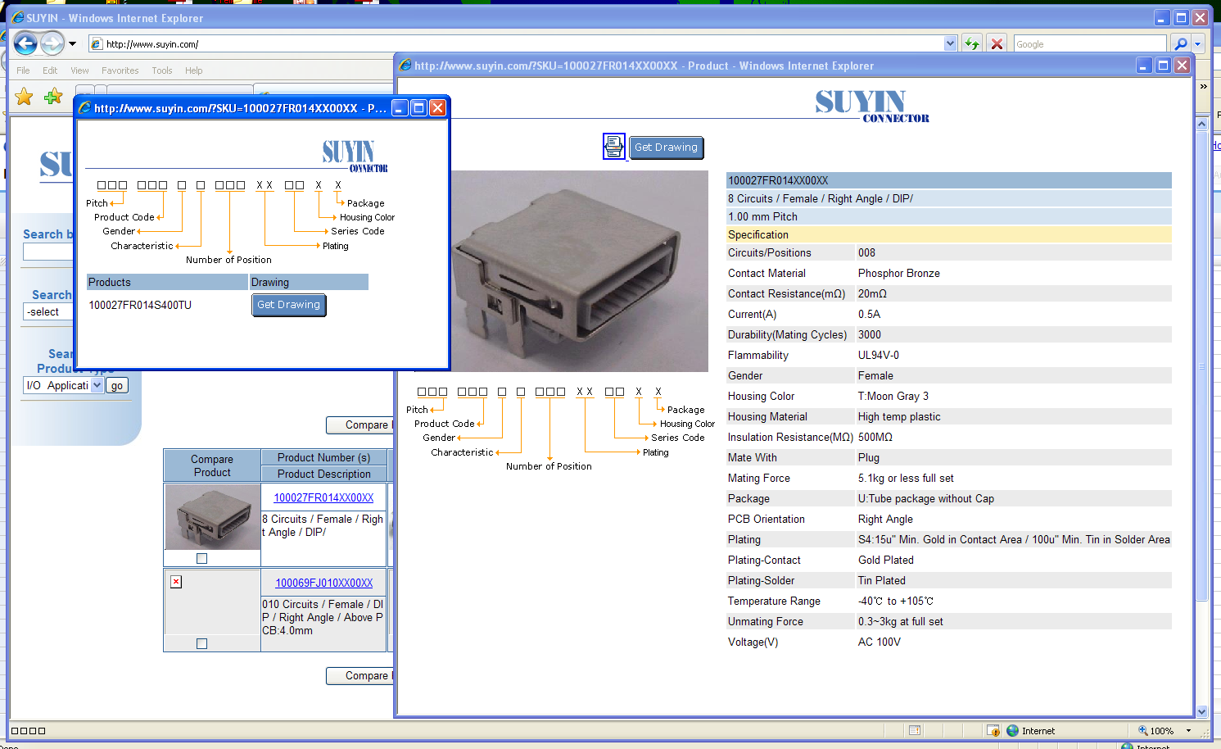Select product row 100027FR014S400TU in popup

(x=140, y=305)
